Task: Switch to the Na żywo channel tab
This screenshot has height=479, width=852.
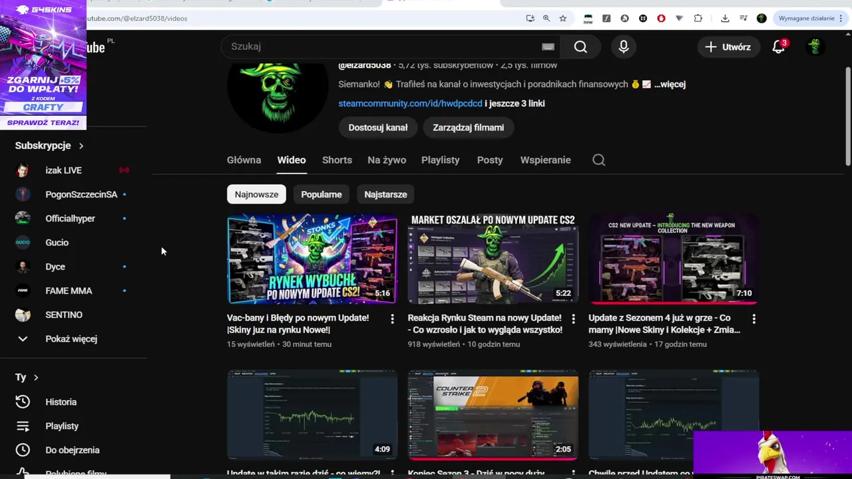Action: point(387,160)
